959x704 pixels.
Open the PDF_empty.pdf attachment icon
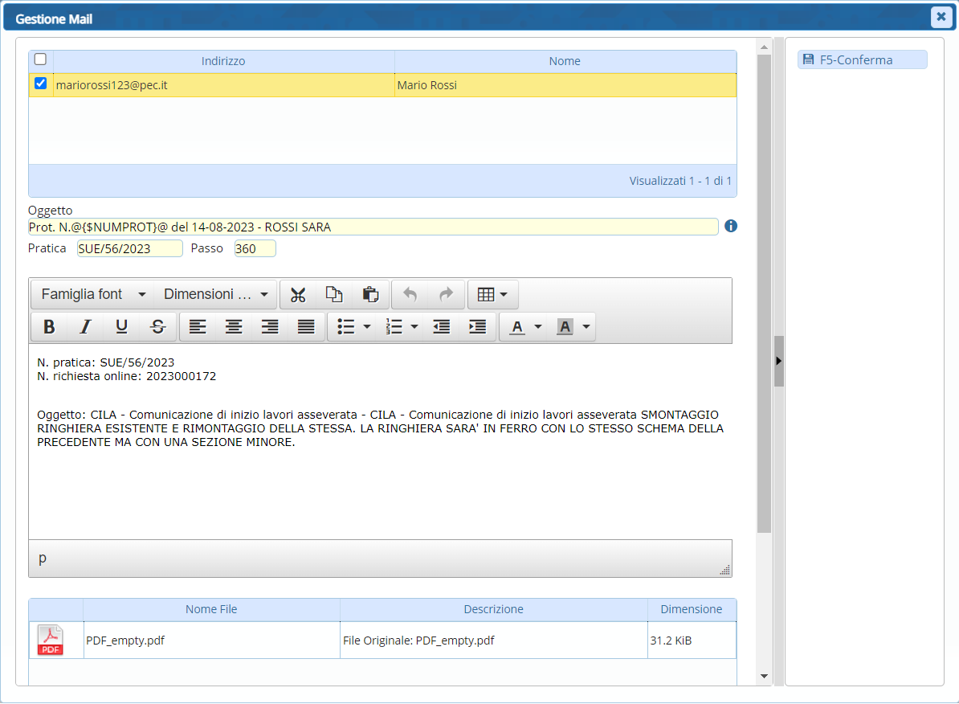(51, 641)
